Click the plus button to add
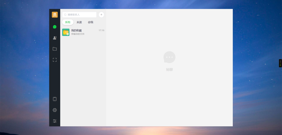 101,15
